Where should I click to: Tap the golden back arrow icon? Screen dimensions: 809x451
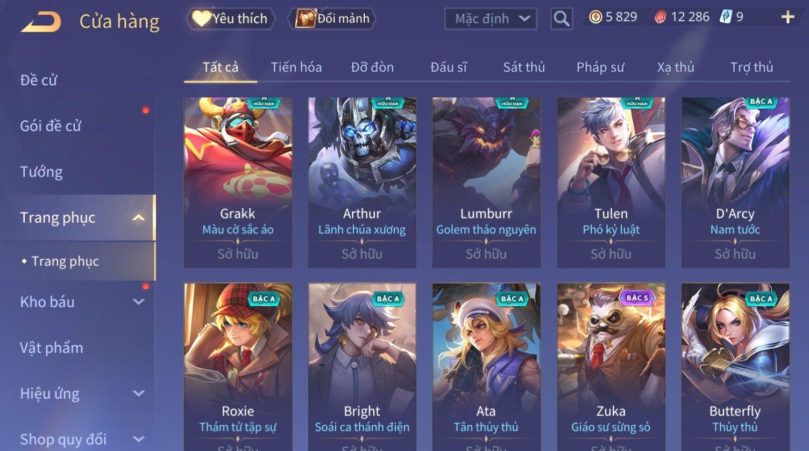[41, 22]
